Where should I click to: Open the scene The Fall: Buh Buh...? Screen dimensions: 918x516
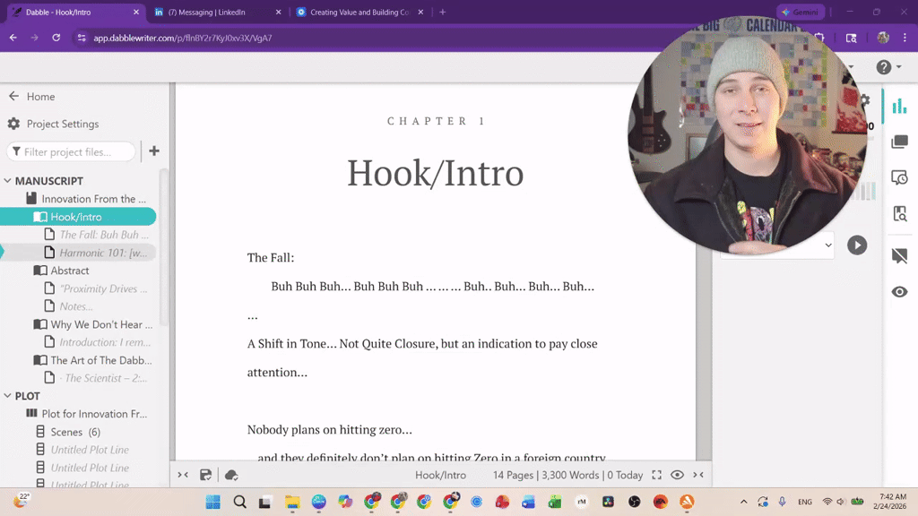tap(97, 235)
